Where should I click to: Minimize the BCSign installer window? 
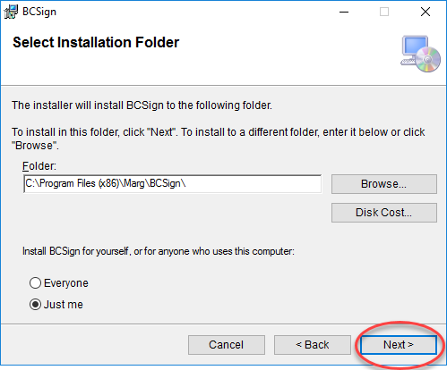pos(344,12)
